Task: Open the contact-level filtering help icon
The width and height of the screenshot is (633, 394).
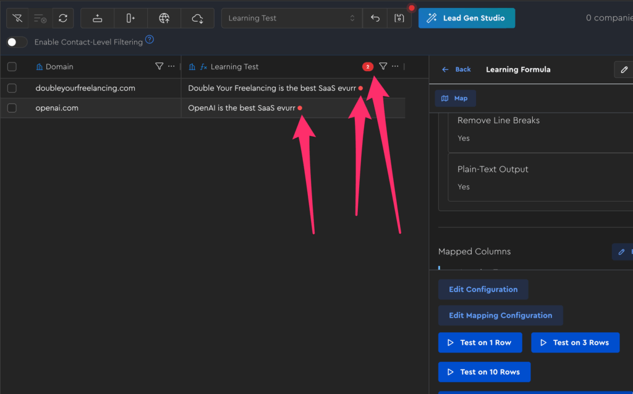Action: 149,40
